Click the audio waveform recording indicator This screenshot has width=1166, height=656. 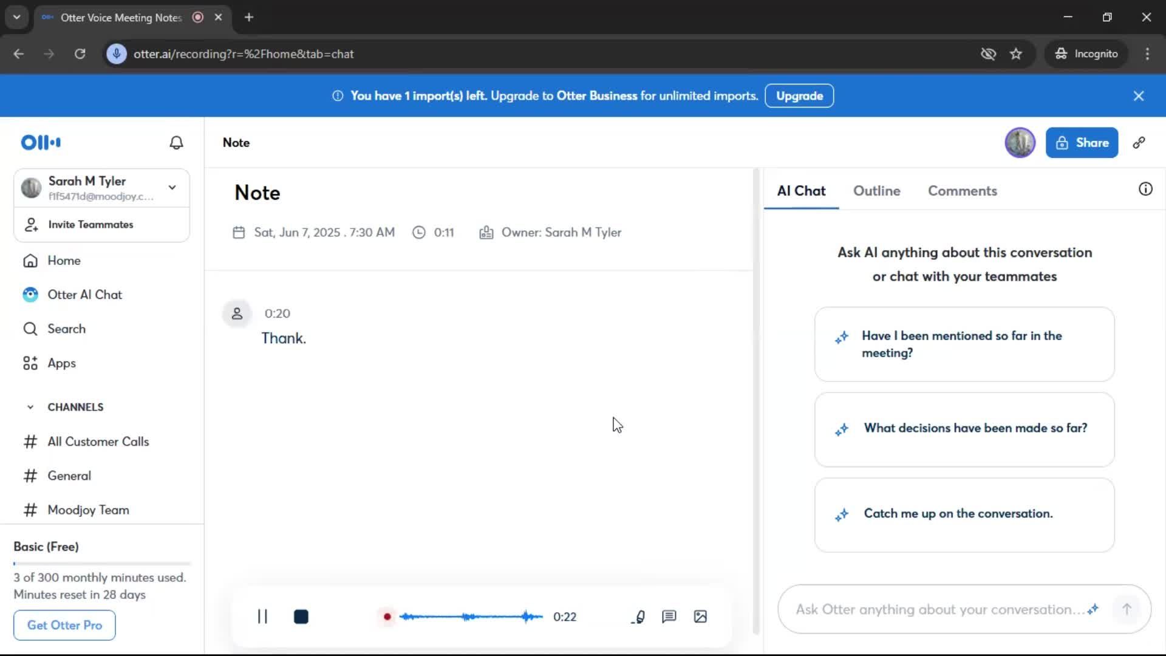[x=471, y=617]
